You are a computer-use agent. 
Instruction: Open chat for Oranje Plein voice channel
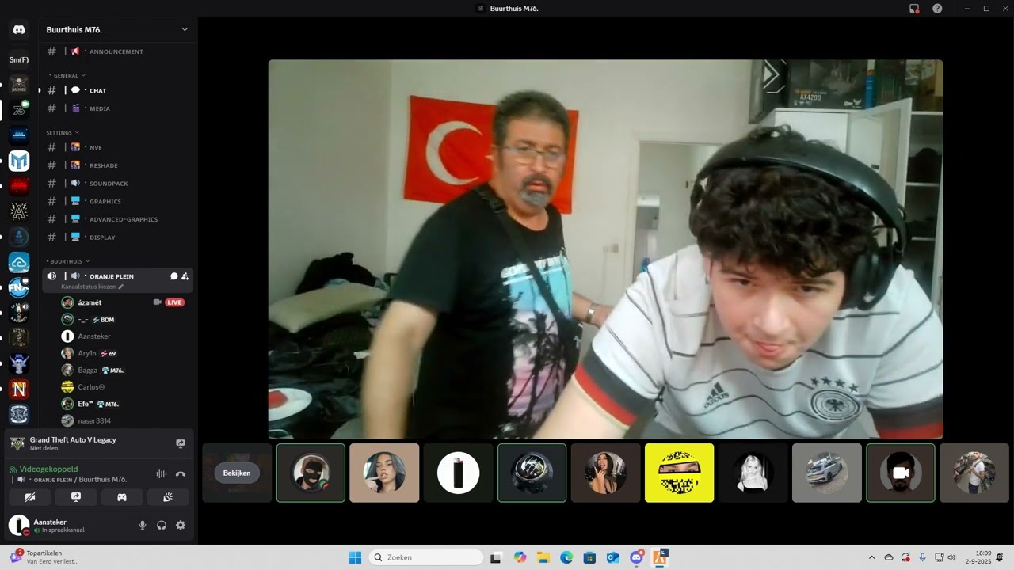point(173,276)
